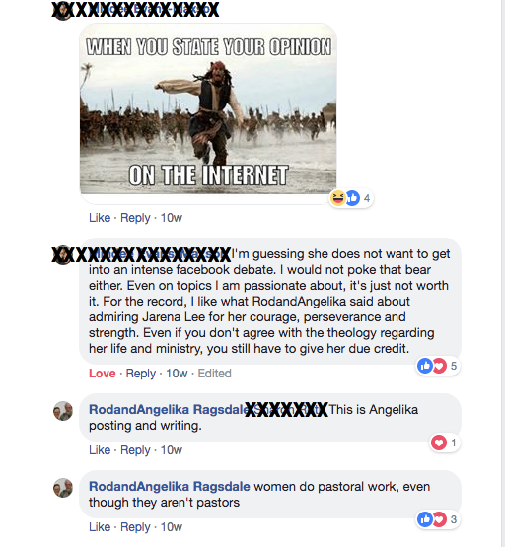Click thumbs-up reaction on Jarena Lee comment
Image resolution: width=505 pixels, height=547 pixels.
(x=425, y=366)
